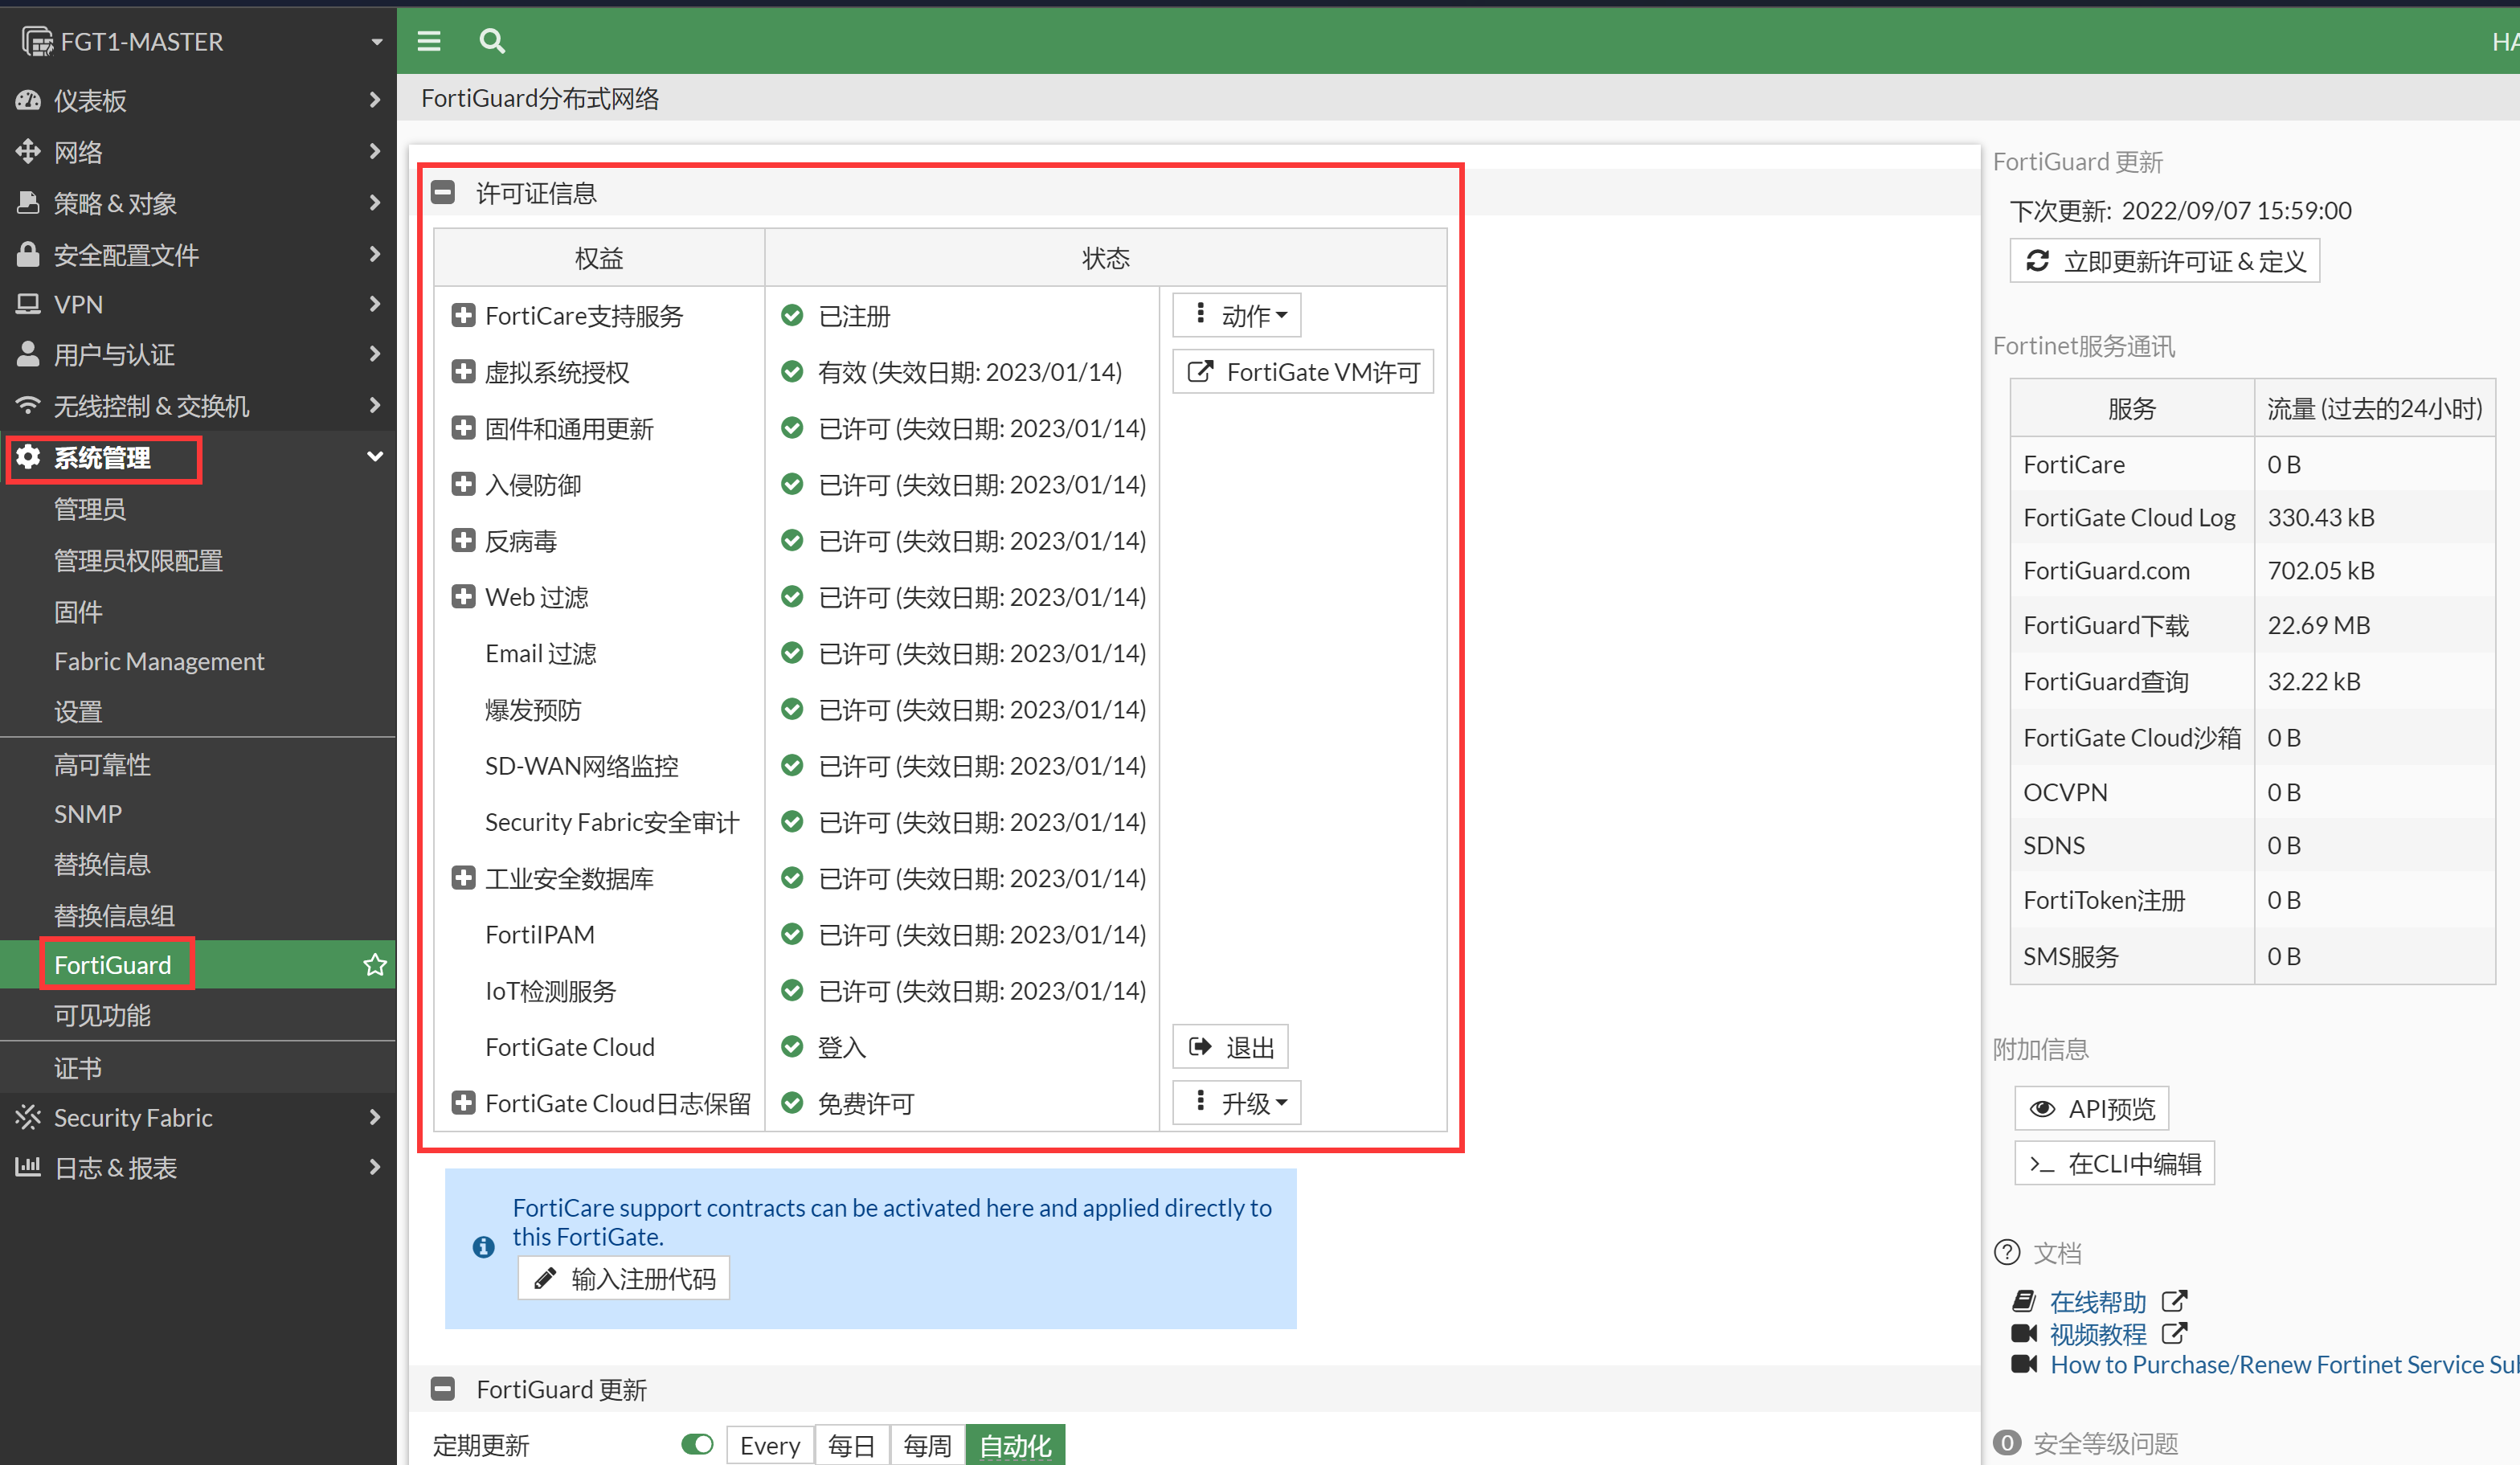
Task: Open the 动作 dropdown for FortiCare
Action: [1237, 315]
